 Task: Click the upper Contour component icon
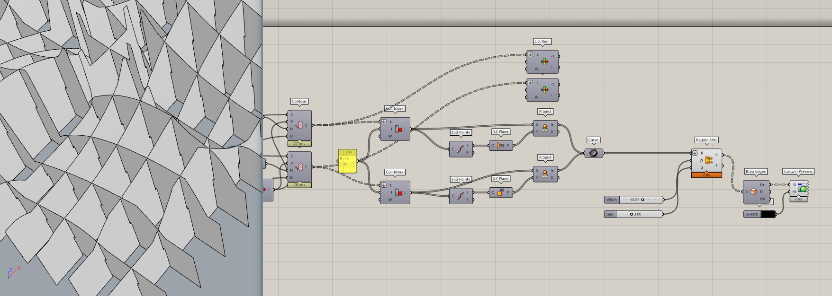299,125
